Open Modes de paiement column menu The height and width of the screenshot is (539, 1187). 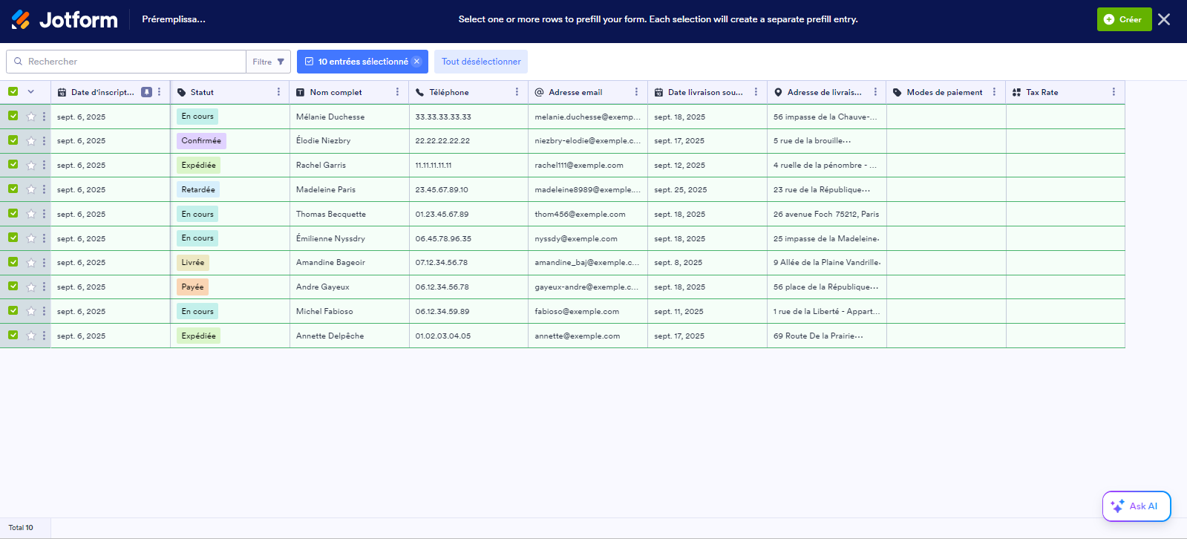tap(994, 92)
